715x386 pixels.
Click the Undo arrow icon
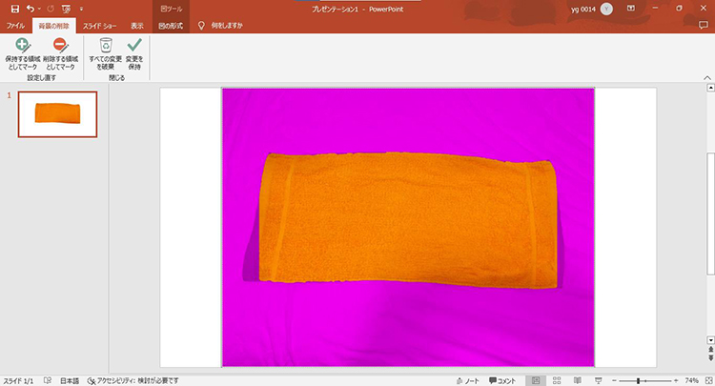point(31,8)
